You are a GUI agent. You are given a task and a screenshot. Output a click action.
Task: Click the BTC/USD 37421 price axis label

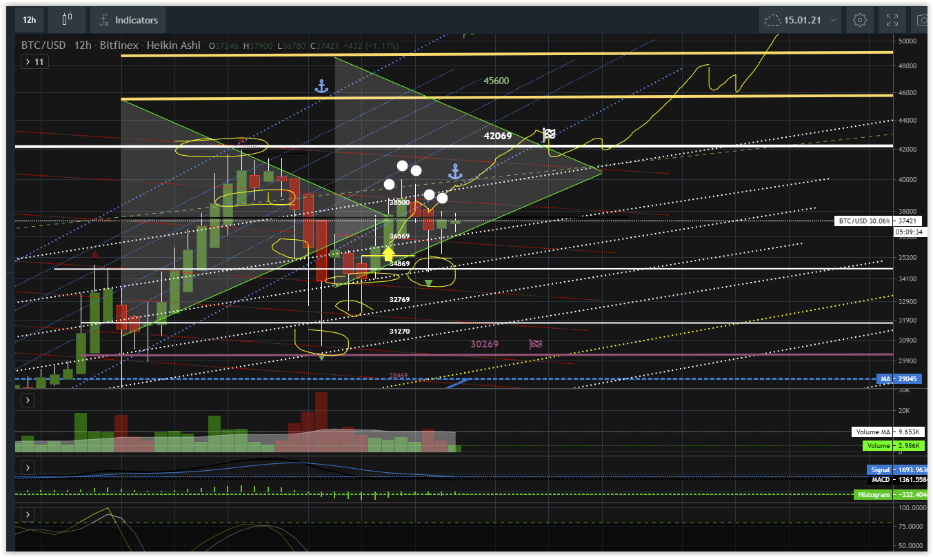point(878,221)
